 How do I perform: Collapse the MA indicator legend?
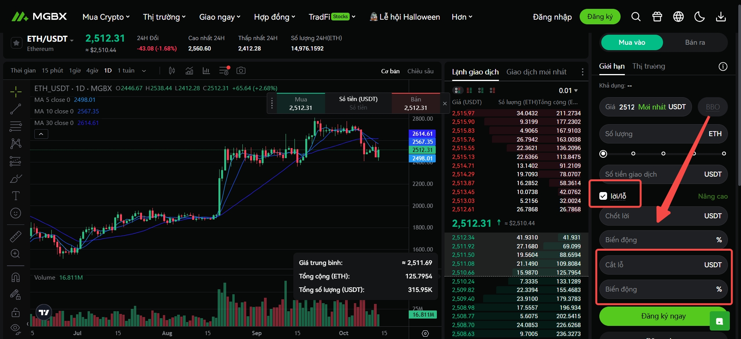point(41,134)
